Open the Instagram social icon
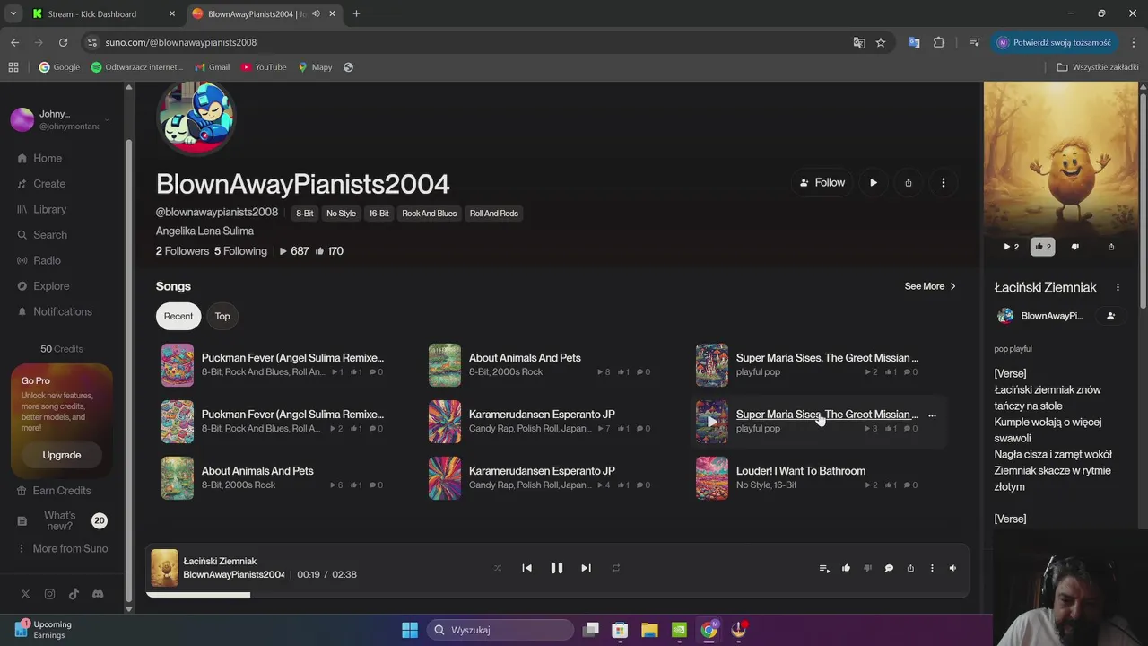Viewport: 1148px width, 646px height. click(49, 594)
